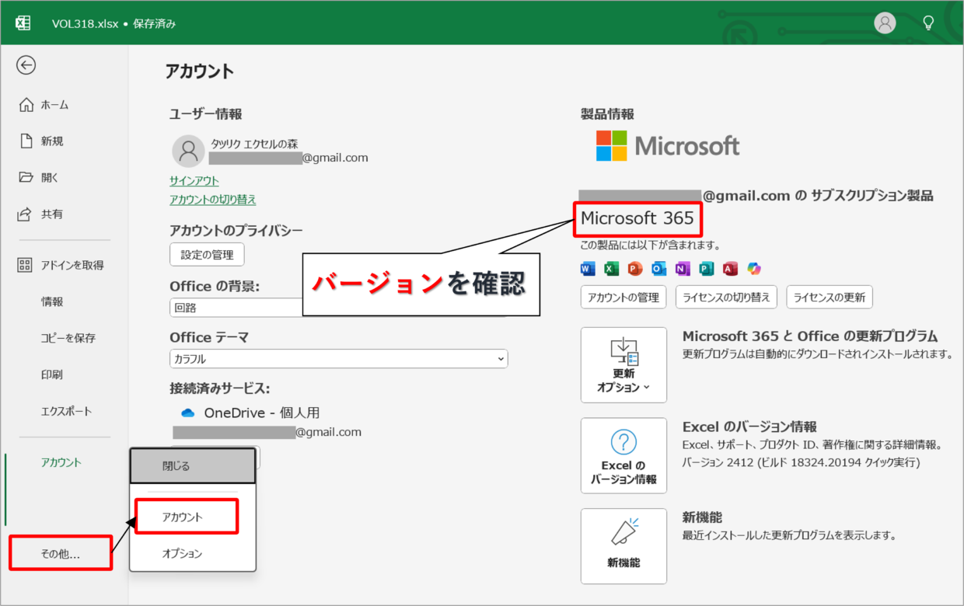The image size is (964, 606).
Task: Click 更新プログラムは自動的にダウンロード description text
Action: pos(818,354)
